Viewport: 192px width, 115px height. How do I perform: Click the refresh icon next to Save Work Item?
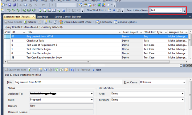click(x=30, y=70)
